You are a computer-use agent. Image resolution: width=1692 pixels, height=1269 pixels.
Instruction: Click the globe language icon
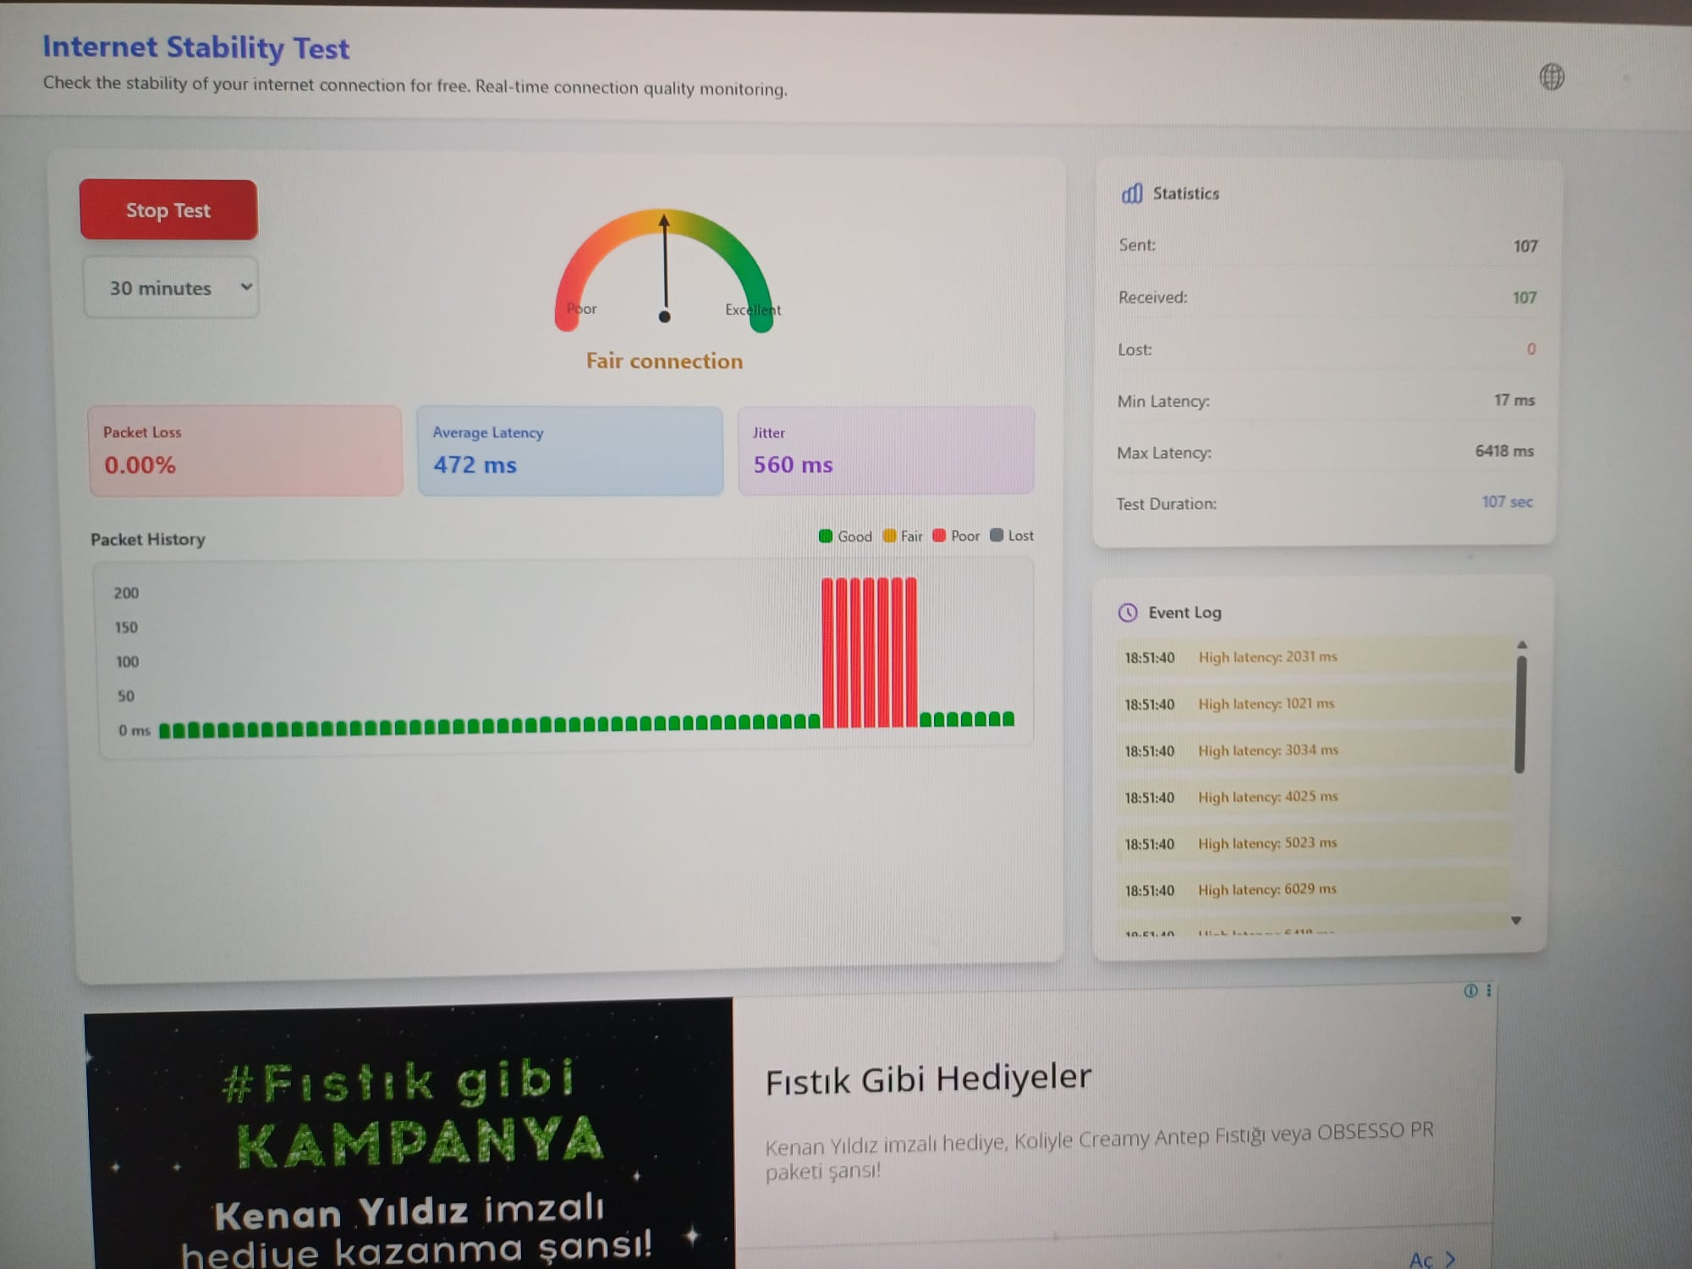pyautogui.click(x=1552, y=77)
